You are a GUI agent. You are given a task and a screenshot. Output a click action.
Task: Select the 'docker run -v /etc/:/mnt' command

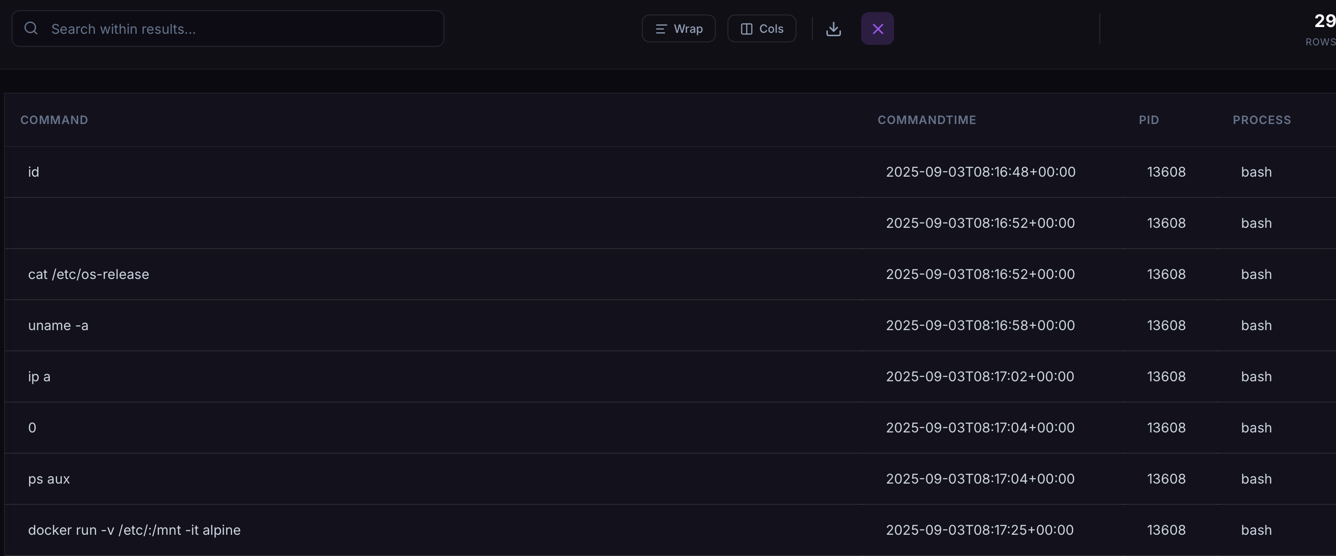pos(134,530)
